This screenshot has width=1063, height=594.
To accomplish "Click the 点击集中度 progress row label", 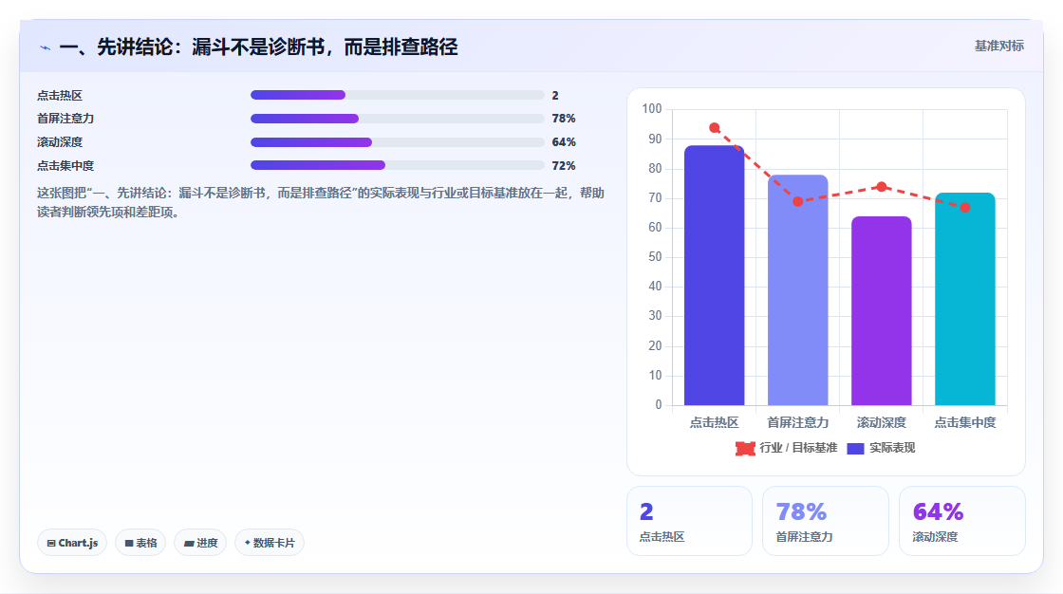I will click(65, 165).
